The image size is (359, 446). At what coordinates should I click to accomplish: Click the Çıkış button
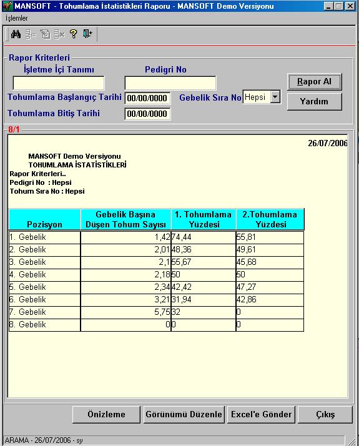tap(325, 414)
